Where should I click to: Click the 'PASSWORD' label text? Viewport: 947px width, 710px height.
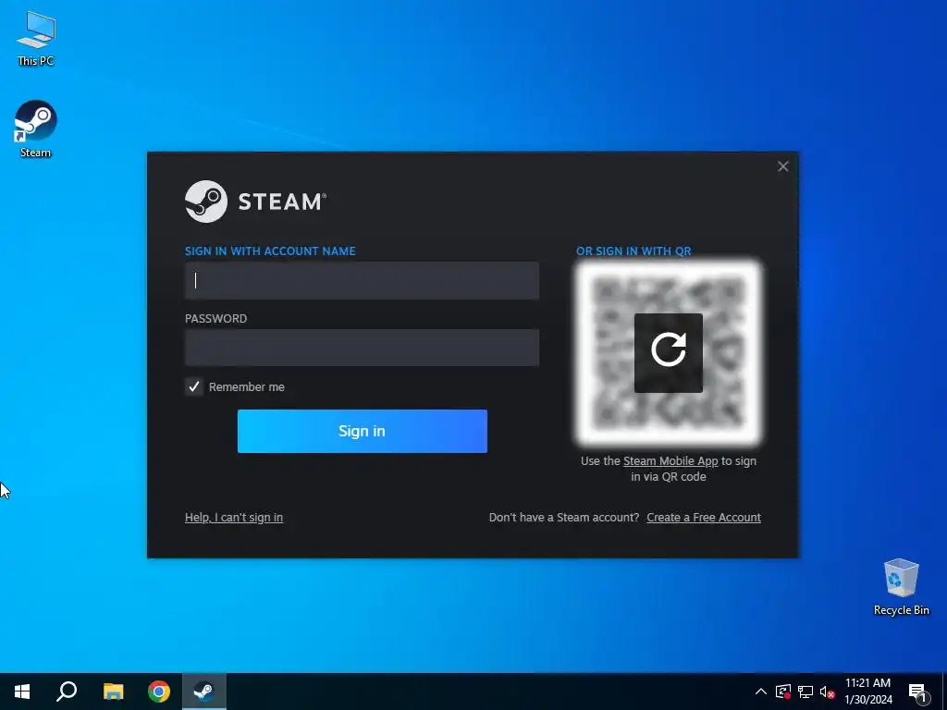(215, 319)
